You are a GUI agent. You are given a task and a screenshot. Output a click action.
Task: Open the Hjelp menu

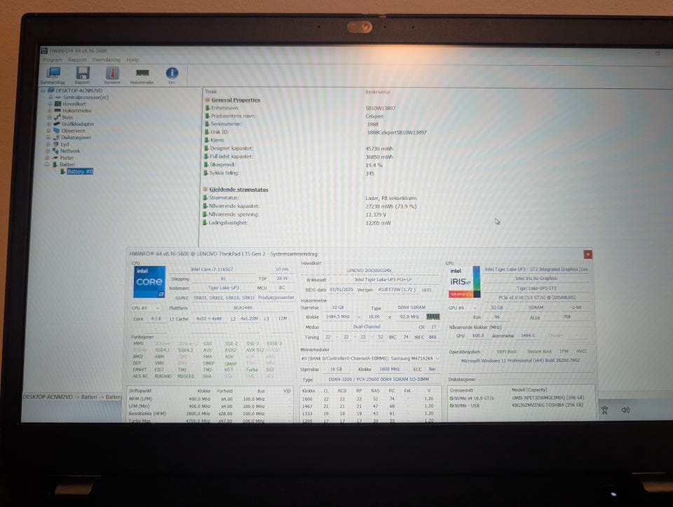pos(133,60)
